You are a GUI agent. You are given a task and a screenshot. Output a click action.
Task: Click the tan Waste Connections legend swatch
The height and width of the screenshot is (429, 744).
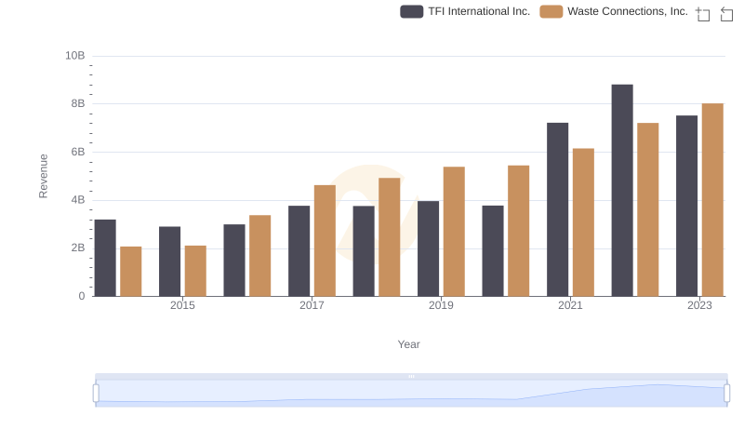(x=551, y=11)
